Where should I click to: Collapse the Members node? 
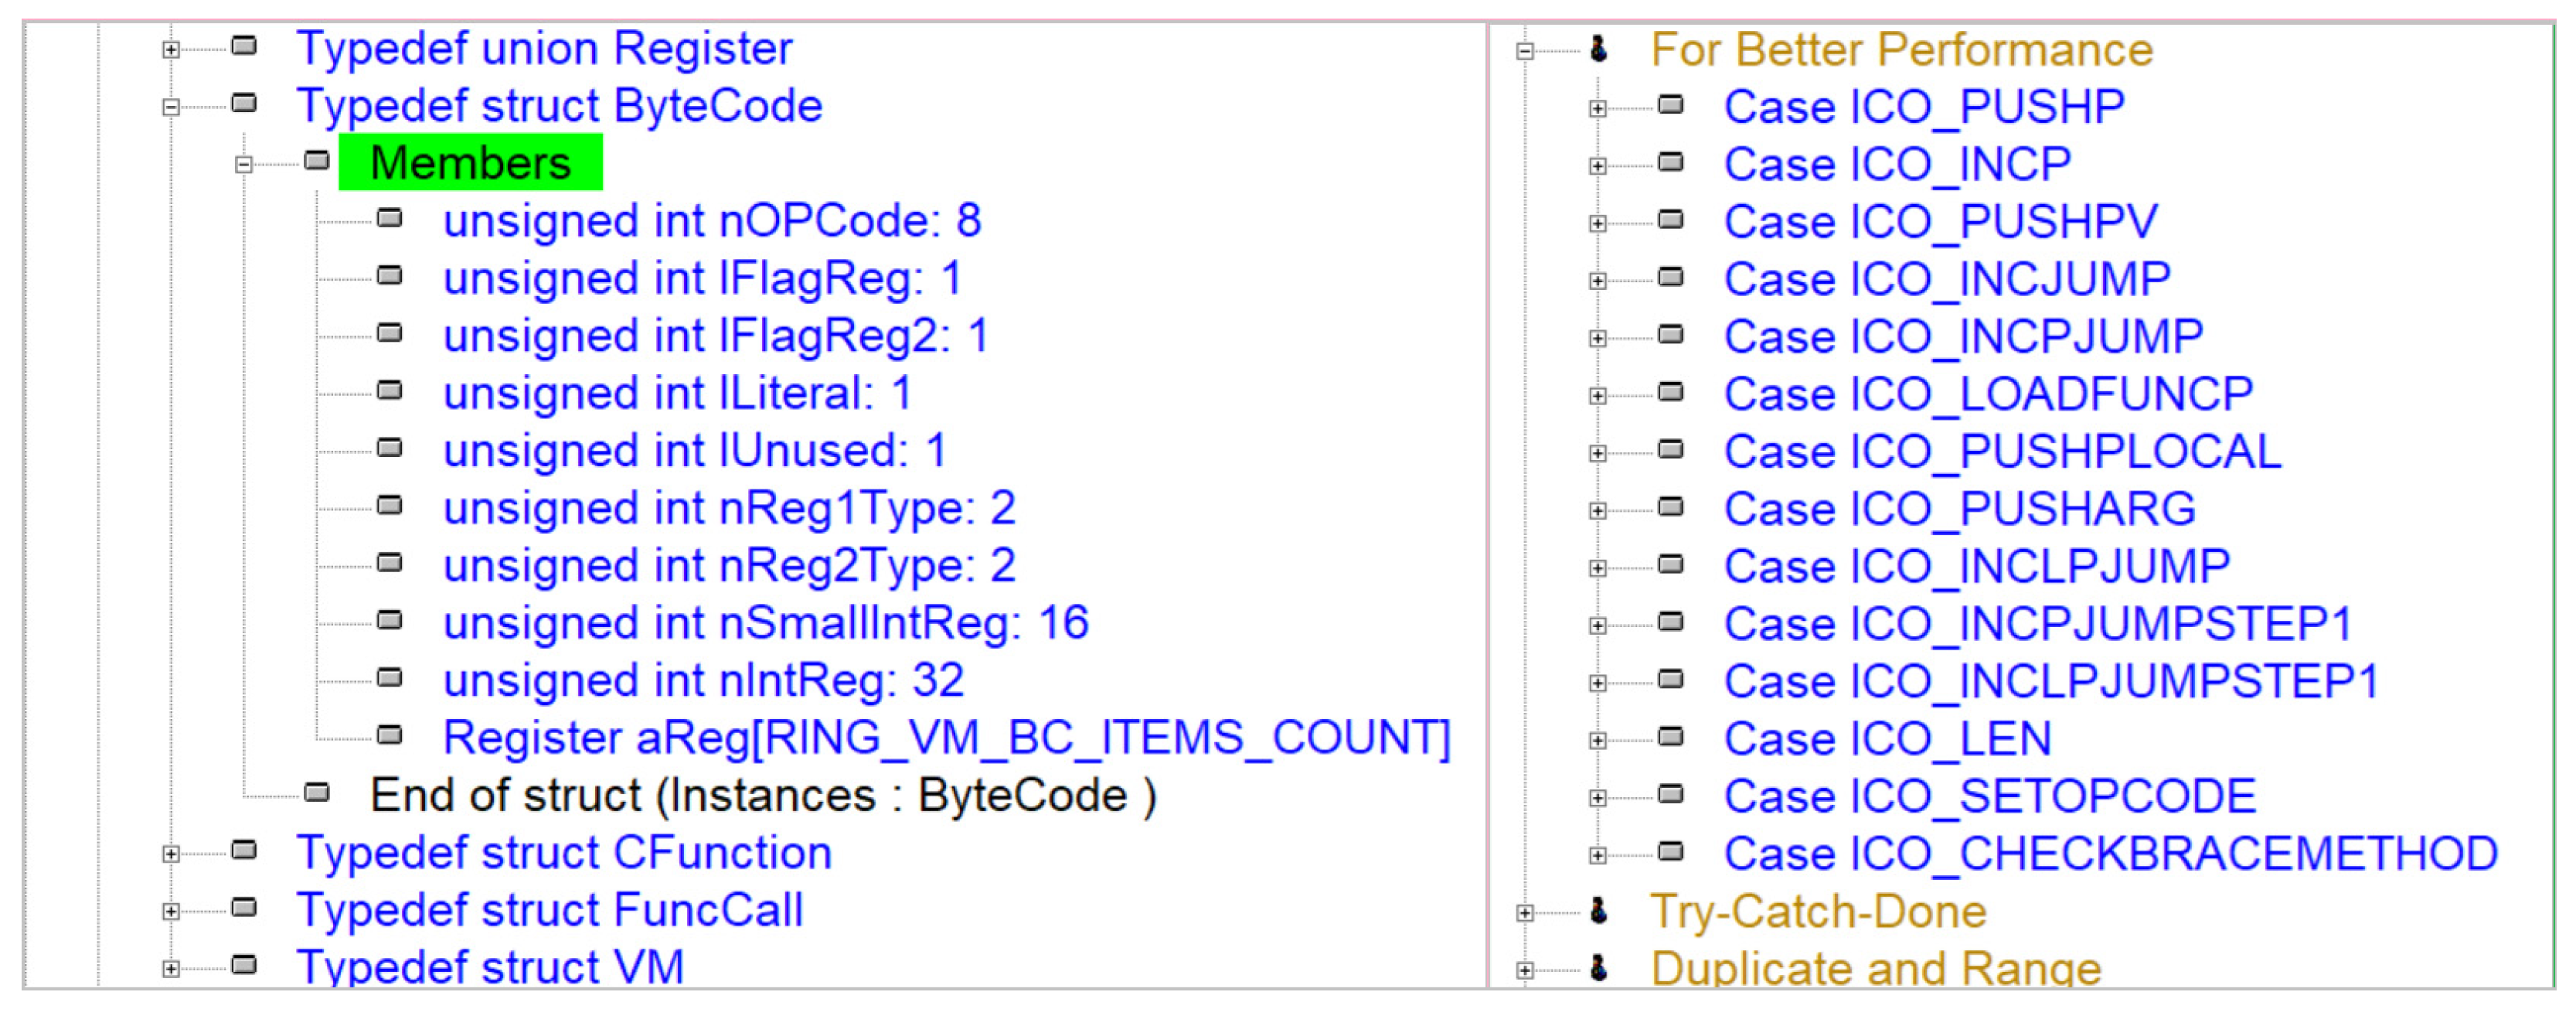(x=244, y=165)
